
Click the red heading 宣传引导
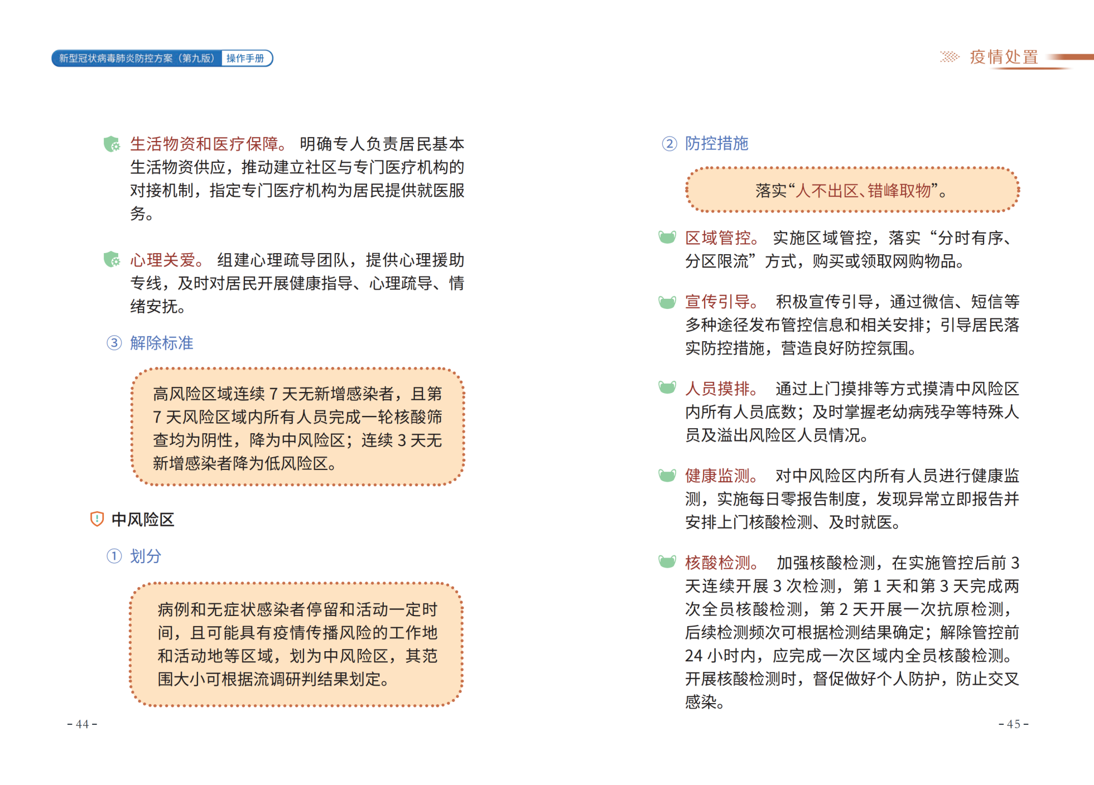(x=722, y=302)
